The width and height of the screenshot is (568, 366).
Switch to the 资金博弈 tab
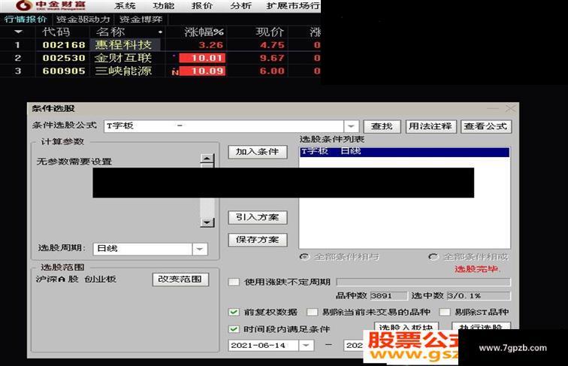(141, 20)
